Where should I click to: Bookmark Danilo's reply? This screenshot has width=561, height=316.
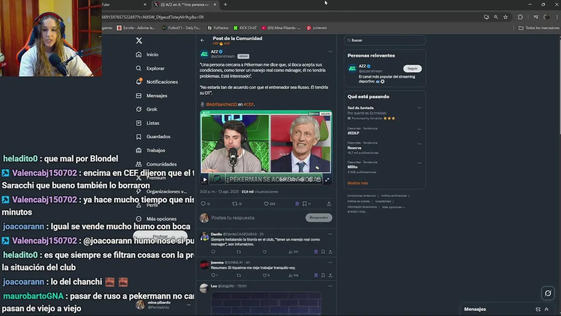point(323,252)
